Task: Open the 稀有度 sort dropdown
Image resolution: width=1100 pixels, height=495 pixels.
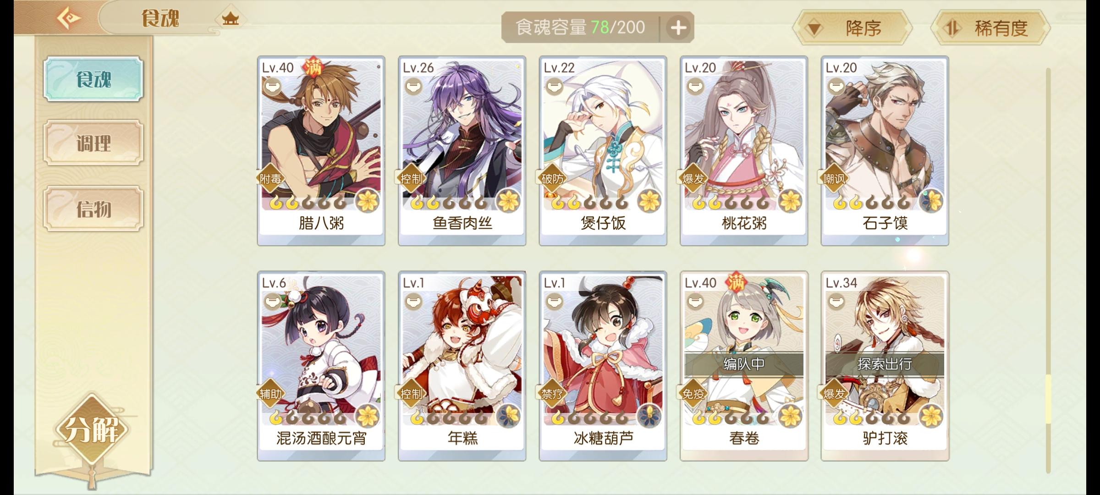Action: coord(990,28)
